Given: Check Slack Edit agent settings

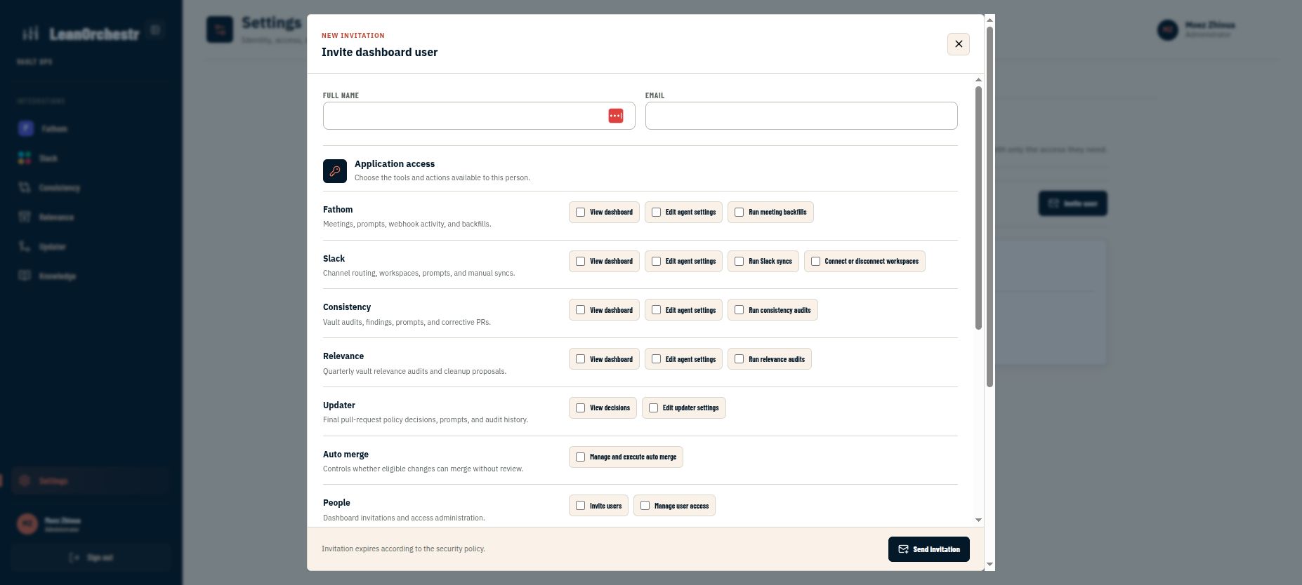Looking at the screenshot, I should tap(656, 261).
